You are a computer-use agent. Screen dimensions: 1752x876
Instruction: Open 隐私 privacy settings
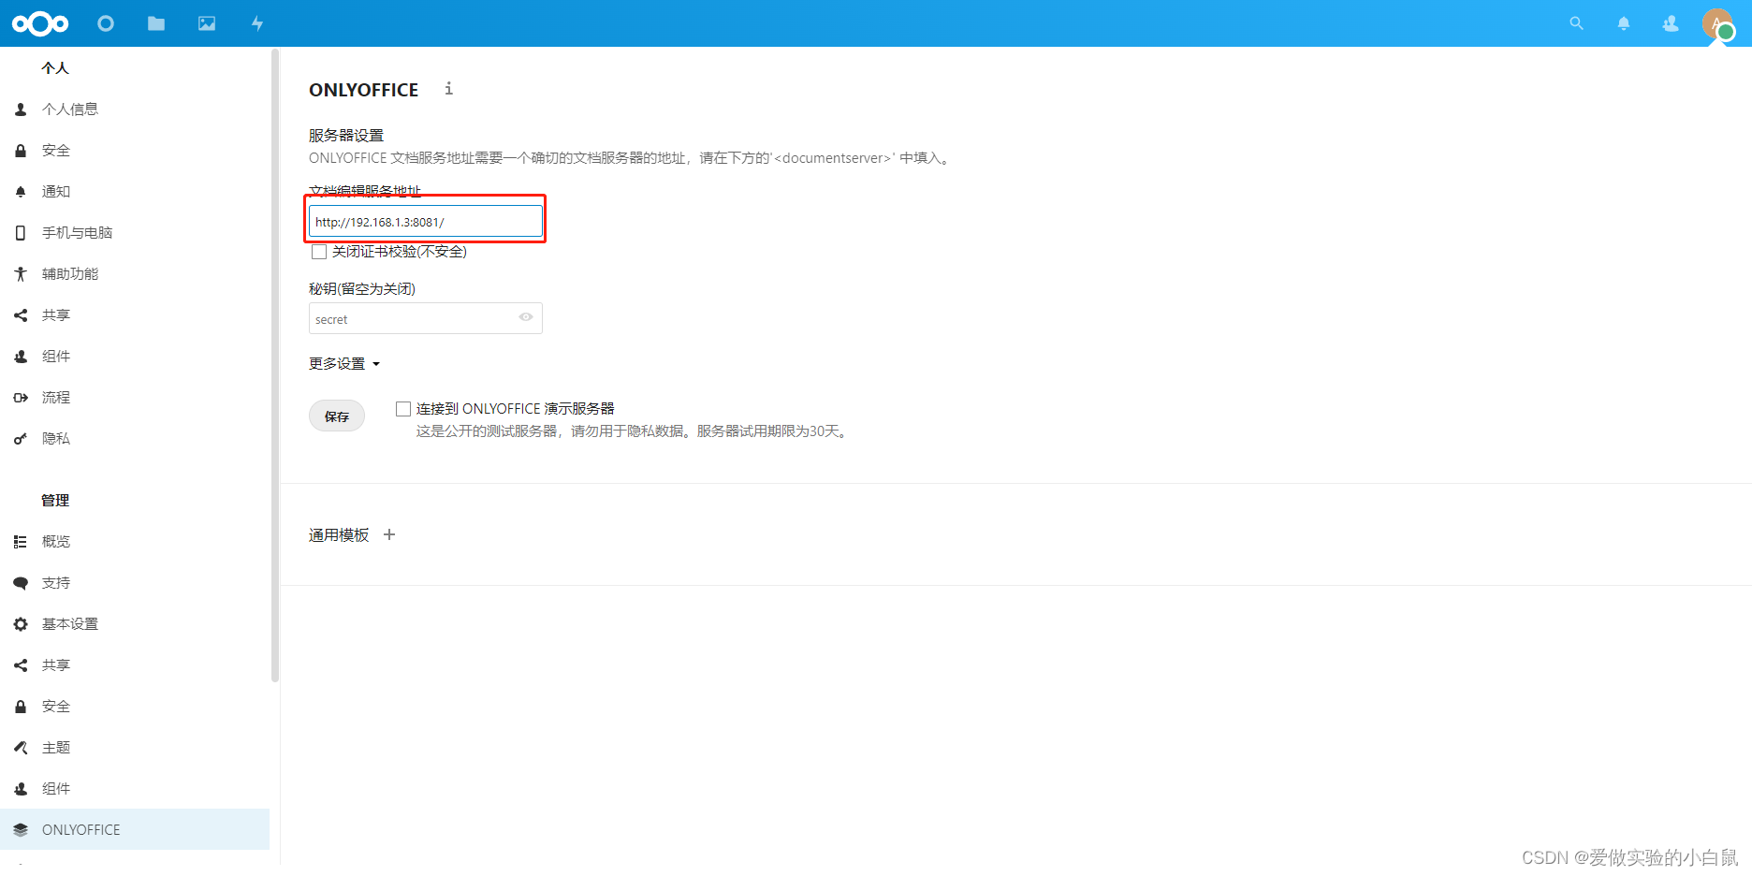[x=135, y=439]
